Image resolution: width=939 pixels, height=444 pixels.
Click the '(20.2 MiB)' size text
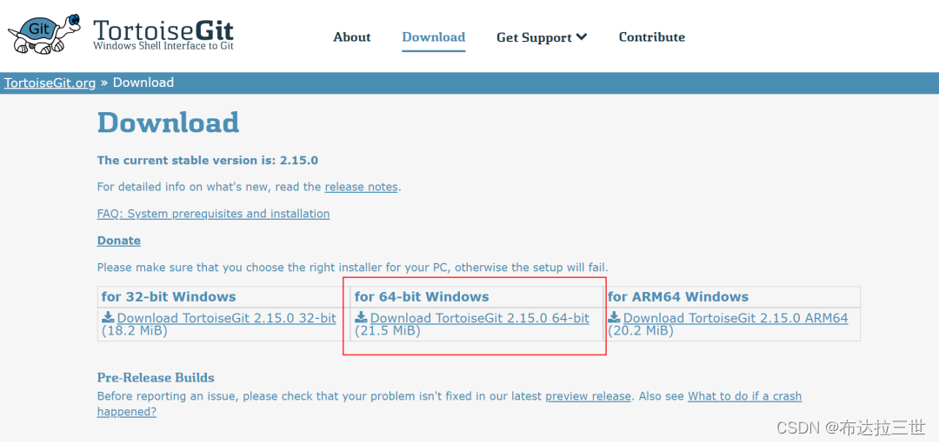[641, 331]
